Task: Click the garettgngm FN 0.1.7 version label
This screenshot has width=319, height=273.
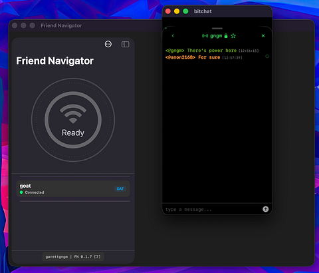Action: point(73,257)
